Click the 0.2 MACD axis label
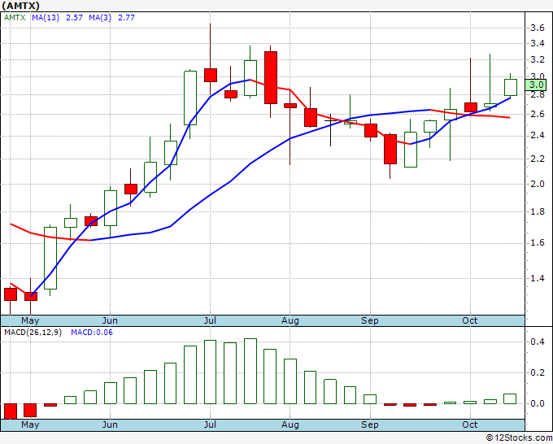This screenshot has height=444, width=553. pos(537,372)
